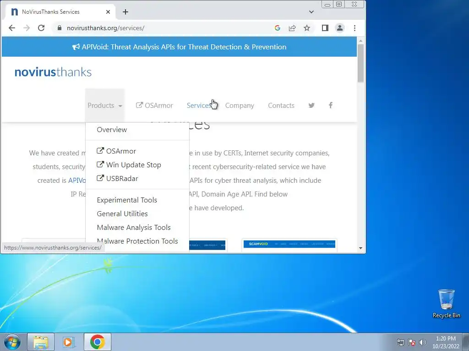The image size is (469, 351).
Task: Click the browser forward arrow
Action: (x=27, y=28)
